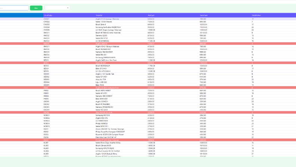Image resolution: width=296 pixels, height=167 pixels.
Task: Select highlighted red row code BZ002
Action: click(x=46, y=63)
